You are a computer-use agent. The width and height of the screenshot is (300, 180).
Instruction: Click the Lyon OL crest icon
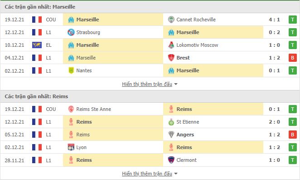click(71, 147)
